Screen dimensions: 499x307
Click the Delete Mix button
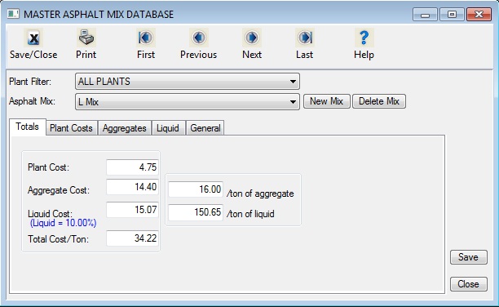379,101
